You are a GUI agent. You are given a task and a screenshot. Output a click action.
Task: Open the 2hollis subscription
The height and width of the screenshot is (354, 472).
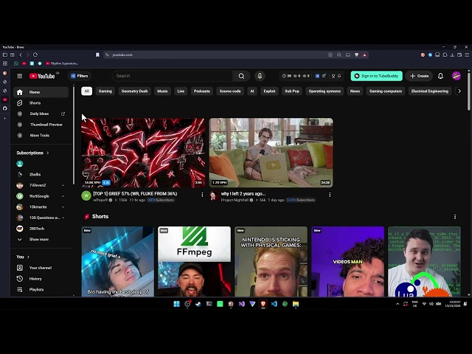click(41, 175)
